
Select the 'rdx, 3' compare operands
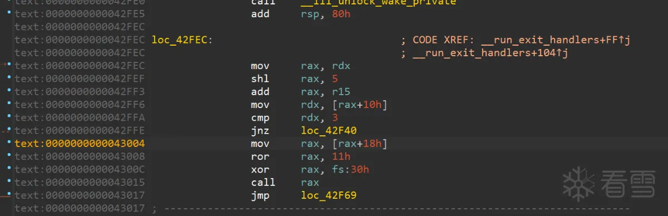(x=320, y=118)
